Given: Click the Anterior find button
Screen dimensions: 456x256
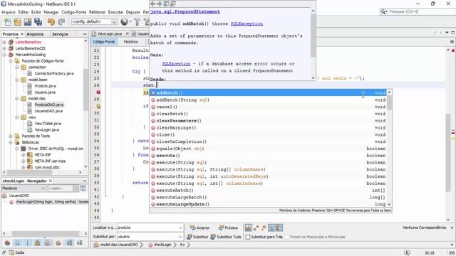Looking at the screenshot, I should coord(199,228).
